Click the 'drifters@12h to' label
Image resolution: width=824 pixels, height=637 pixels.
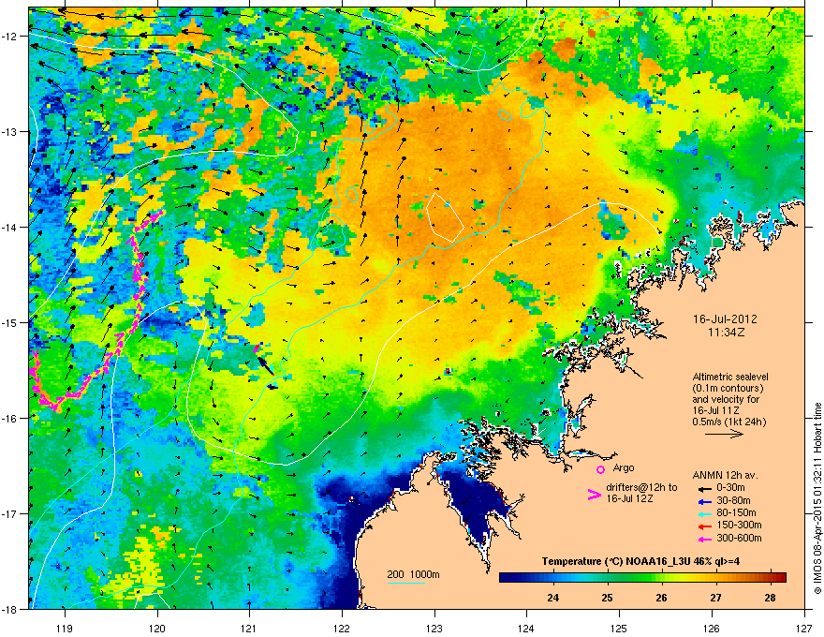point(641,488)
